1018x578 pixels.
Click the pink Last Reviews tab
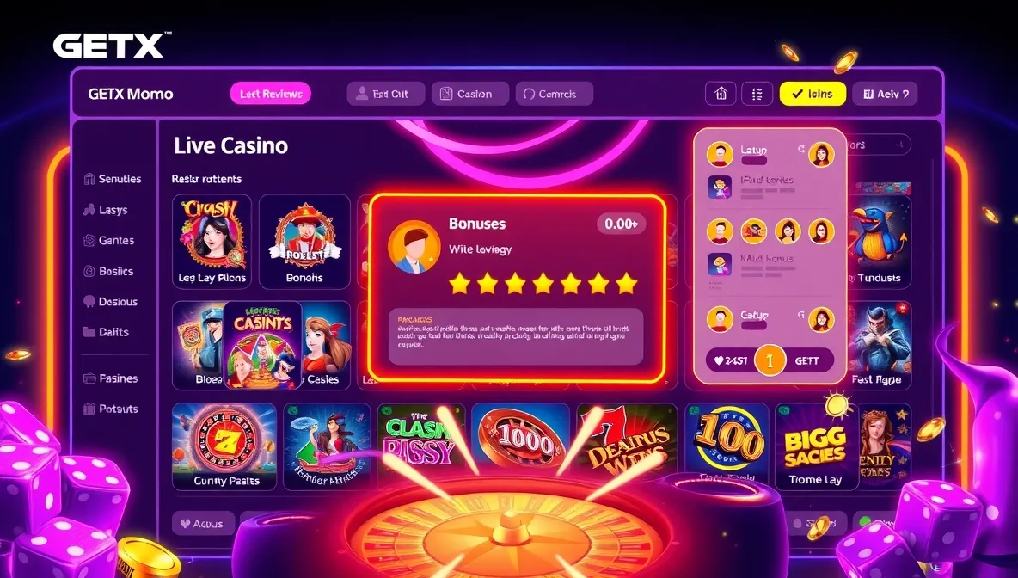point(271,94)
